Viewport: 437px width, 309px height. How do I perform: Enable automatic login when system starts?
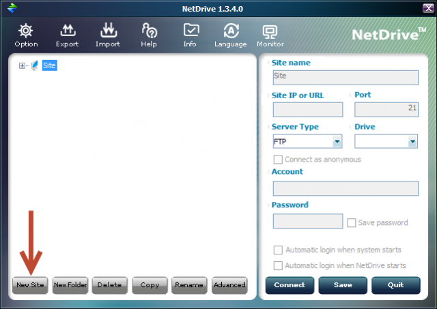(x=278, y=250)
